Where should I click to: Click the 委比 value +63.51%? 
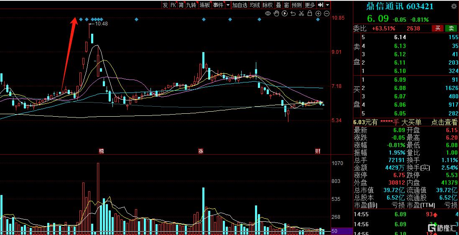click(x=383, y=28)
